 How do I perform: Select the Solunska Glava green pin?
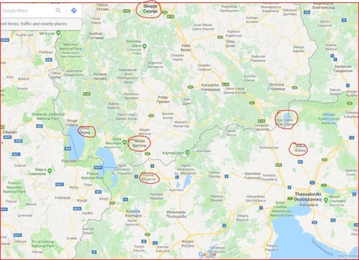pyautogui.click(x=144, y=47)
